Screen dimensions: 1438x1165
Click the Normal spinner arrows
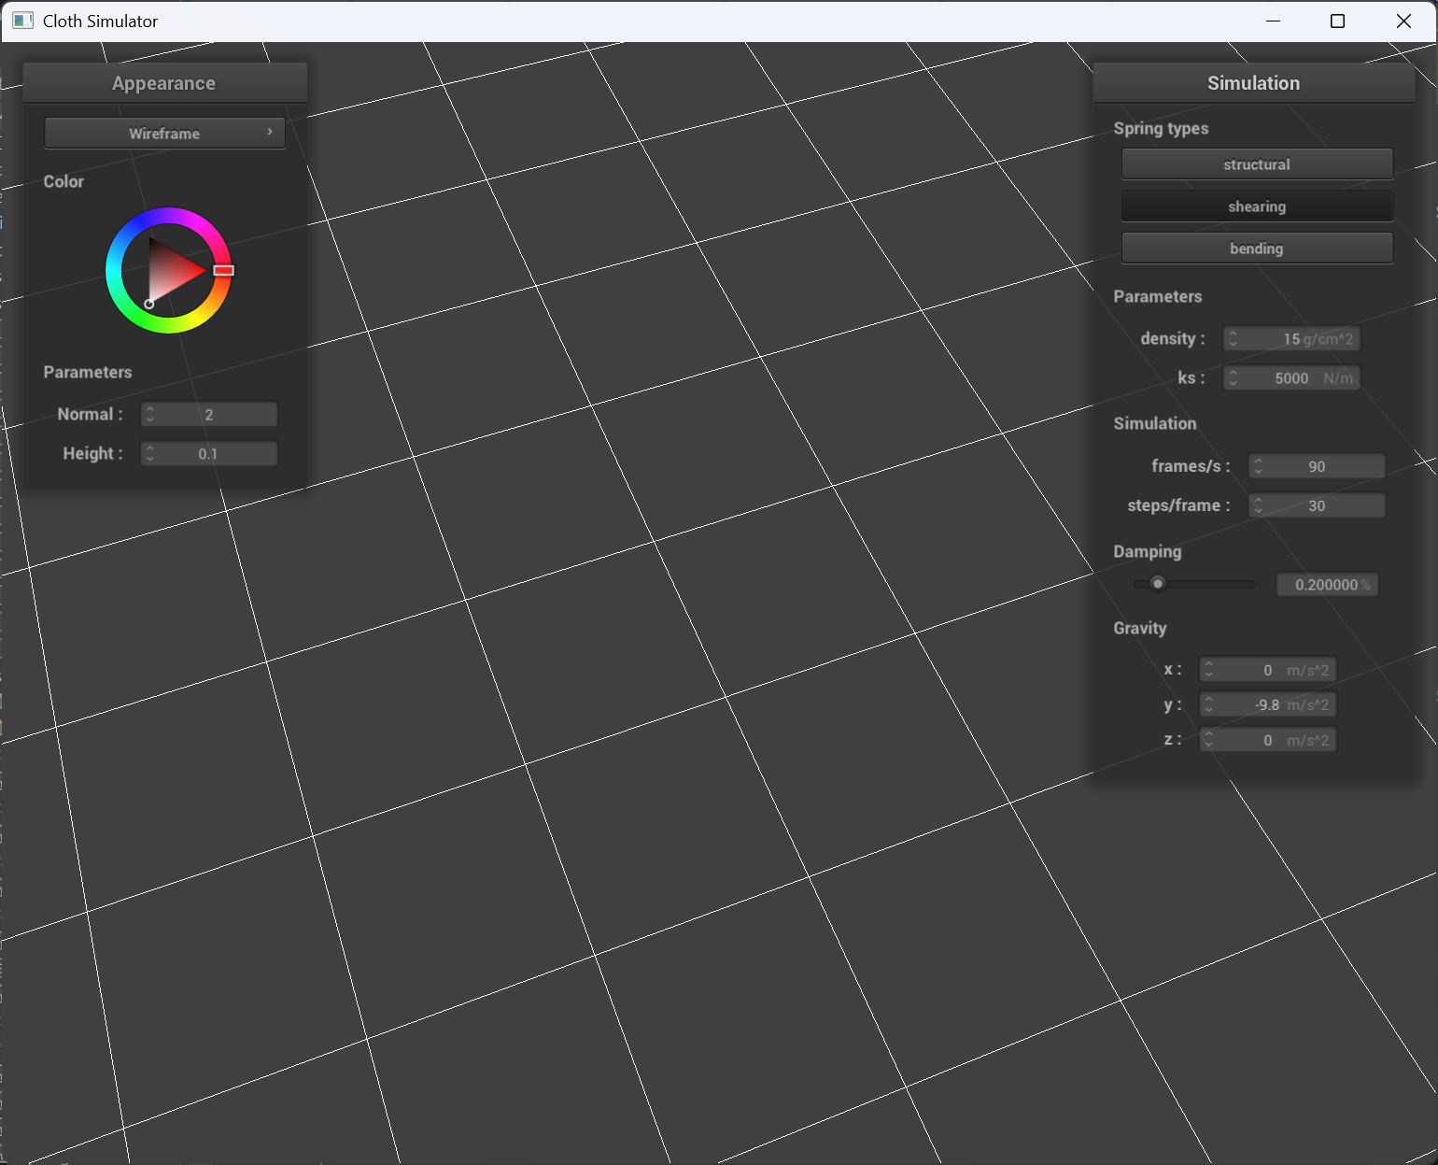pos(149,414)
